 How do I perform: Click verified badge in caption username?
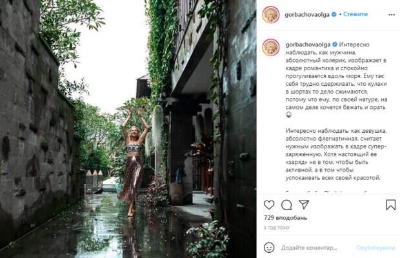click(334, 45)
